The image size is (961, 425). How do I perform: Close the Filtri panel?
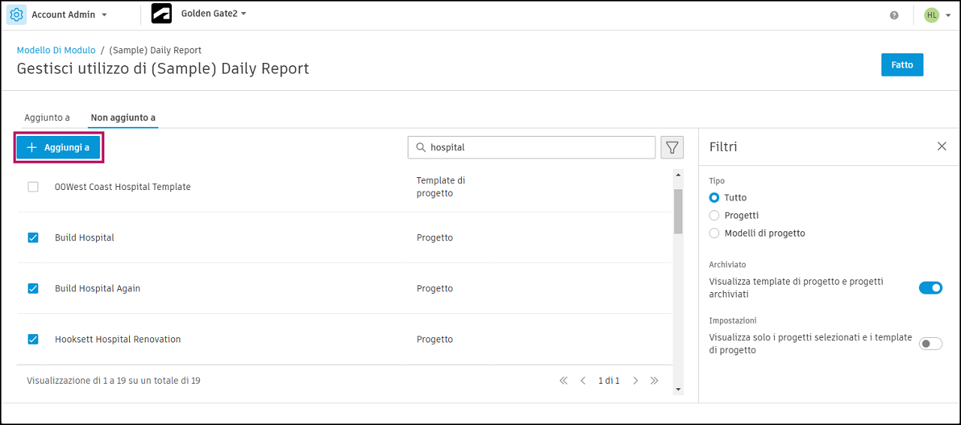[x=941, y=146]
